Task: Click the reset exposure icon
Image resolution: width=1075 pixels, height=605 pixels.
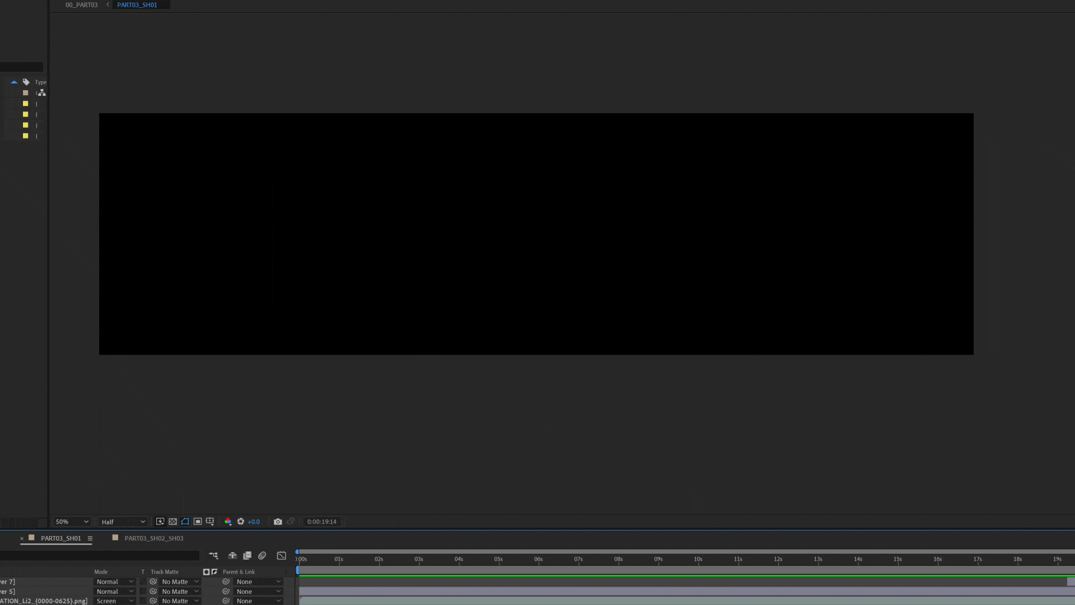Action: click(241, 522)
